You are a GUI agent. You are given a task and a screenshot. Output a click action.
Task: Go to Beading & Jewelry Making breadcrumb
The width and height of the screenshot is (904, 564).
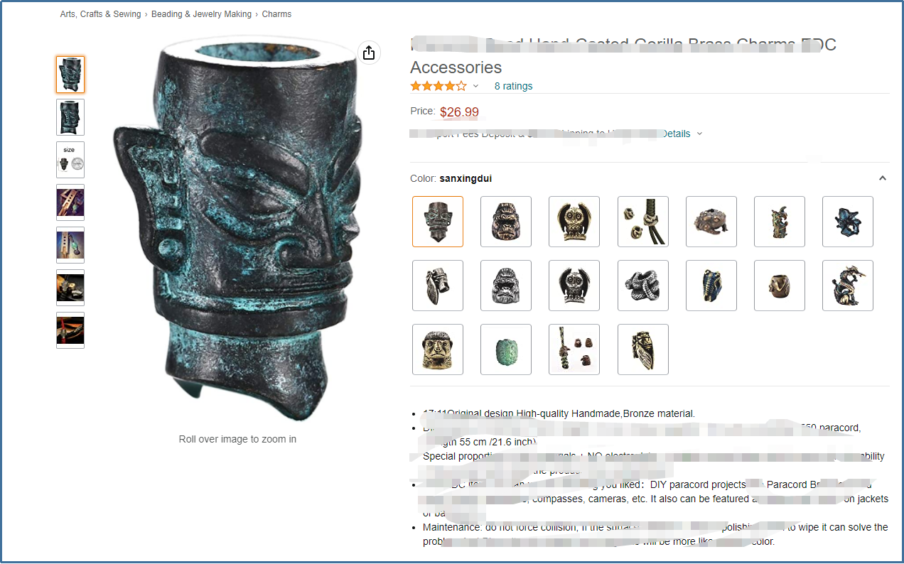202,14
